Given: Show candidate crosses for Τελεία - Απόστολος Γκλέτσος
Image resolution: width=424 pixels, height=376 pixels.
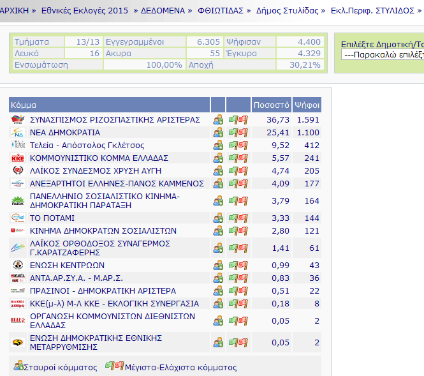Looking at the screenshot, I should tap(218, 145).
